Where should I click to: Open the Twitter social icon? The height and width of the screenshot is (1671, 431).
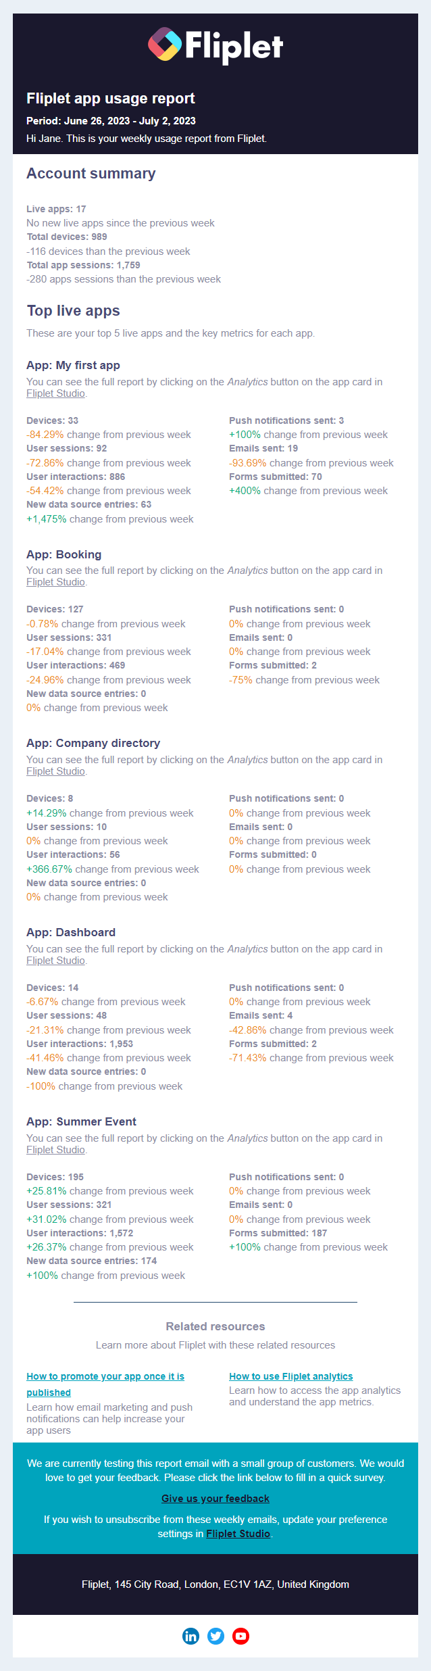pos(216,1636)
